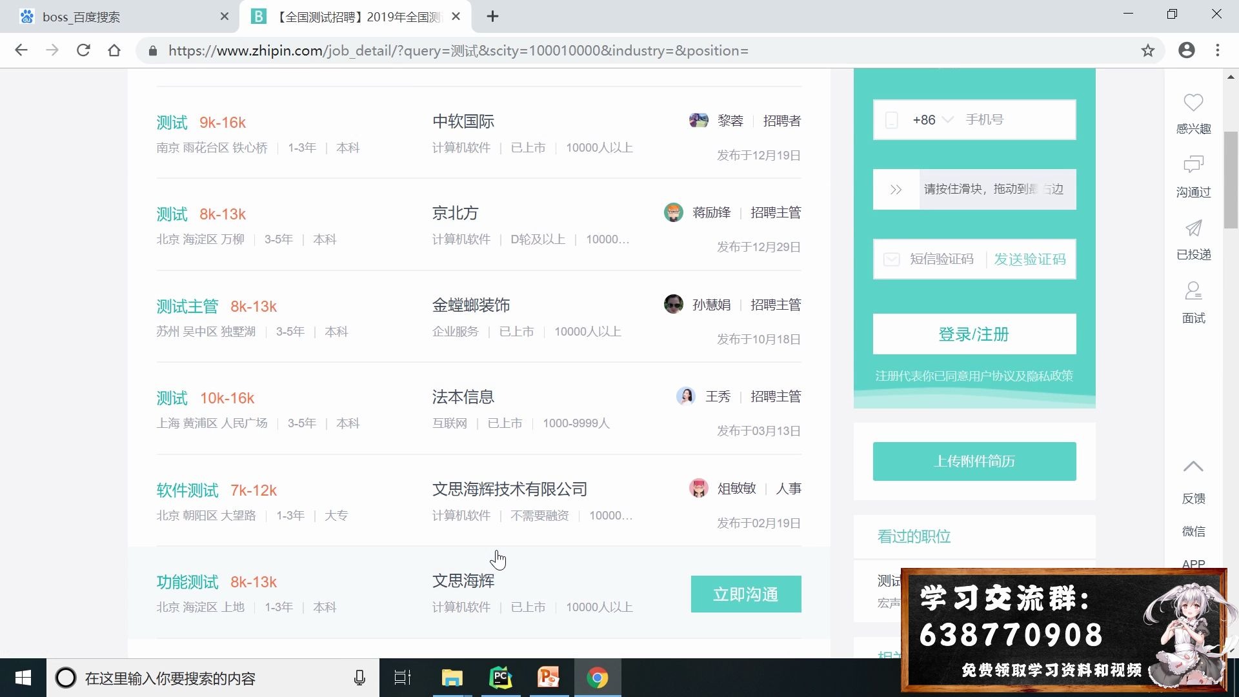Click the voice search microphone icon
Image resolution: width=1239 pixels, height=697 pixels.
tap(359, 678)
